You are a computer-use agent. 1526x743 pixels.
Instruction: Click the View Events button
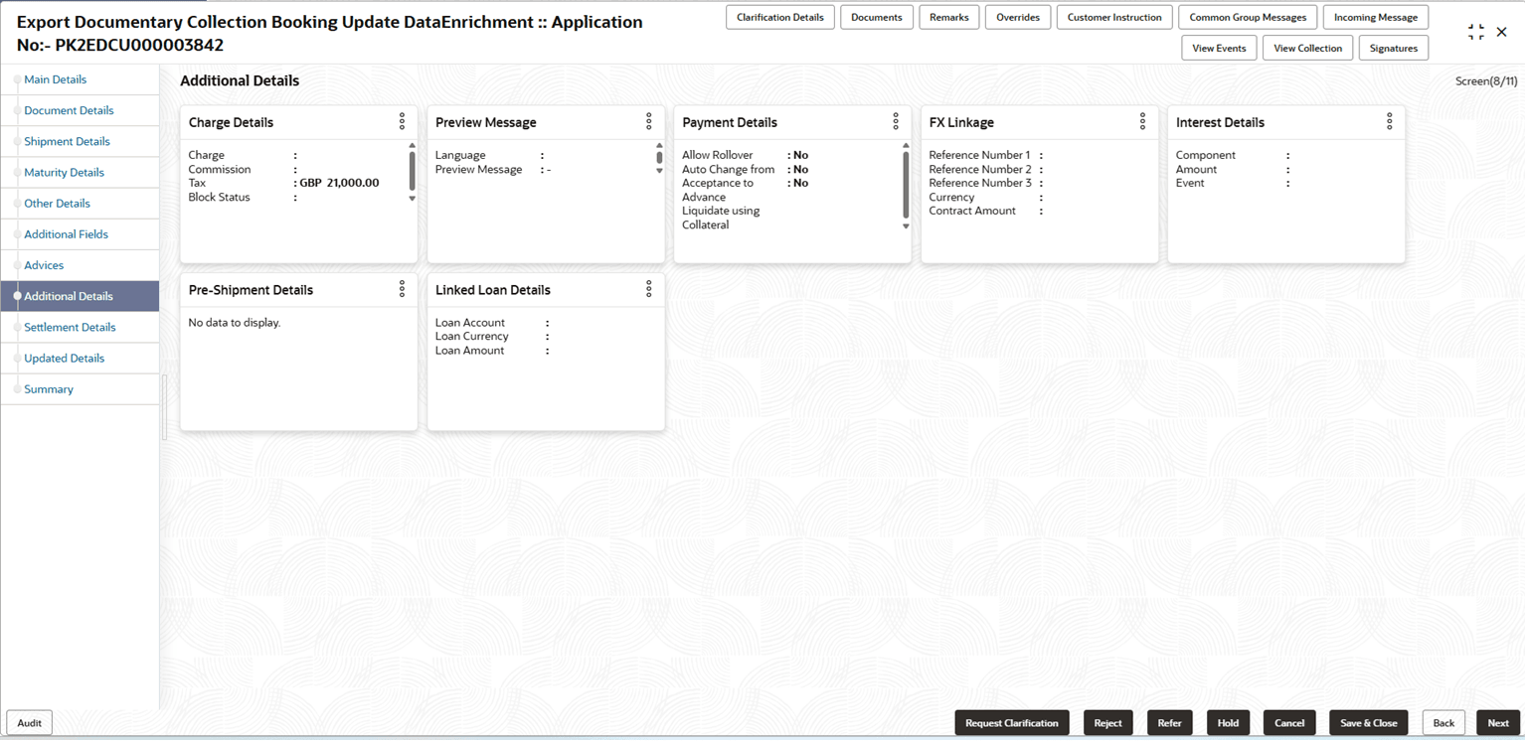click(x=1219, y=47)
